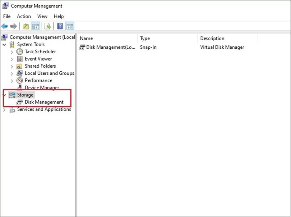Image resolution: width=291 pixels, height=217 pixels.
Task: Open the Action menu
Action: pyautogui.click(x=24, y=16)
